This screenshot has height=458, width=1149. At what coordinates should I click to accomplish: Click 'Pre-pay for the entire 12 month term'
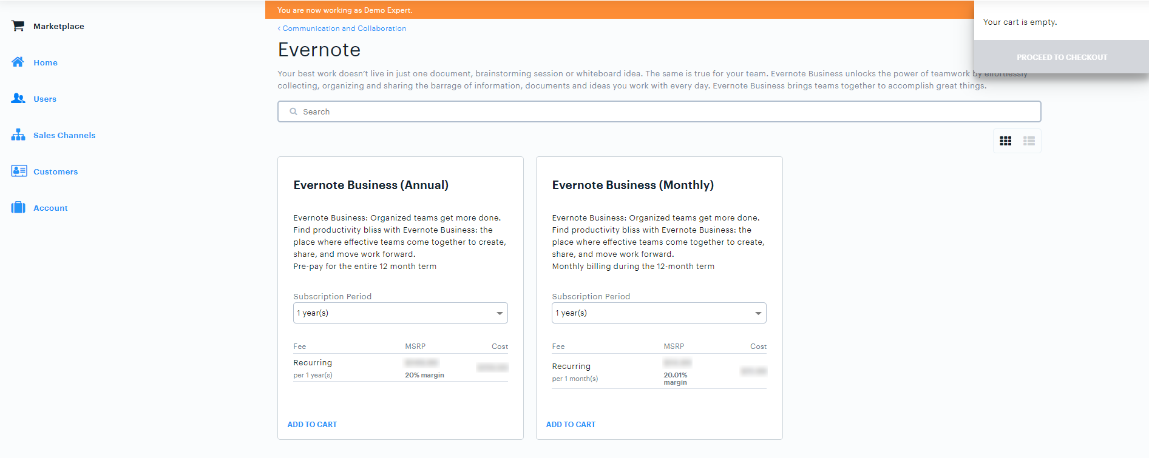(x=365, y=267)
